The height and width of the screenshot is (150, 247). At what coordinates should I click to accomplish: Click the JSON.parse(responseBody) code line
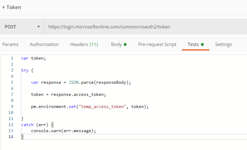click(x=81, y=83)
